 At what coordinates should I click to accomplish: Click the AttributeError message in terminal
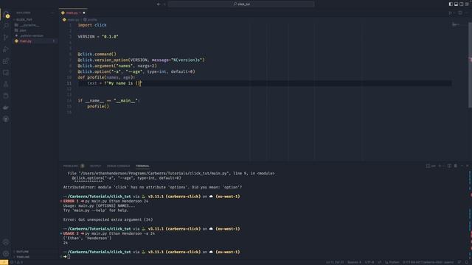(153, 187)
